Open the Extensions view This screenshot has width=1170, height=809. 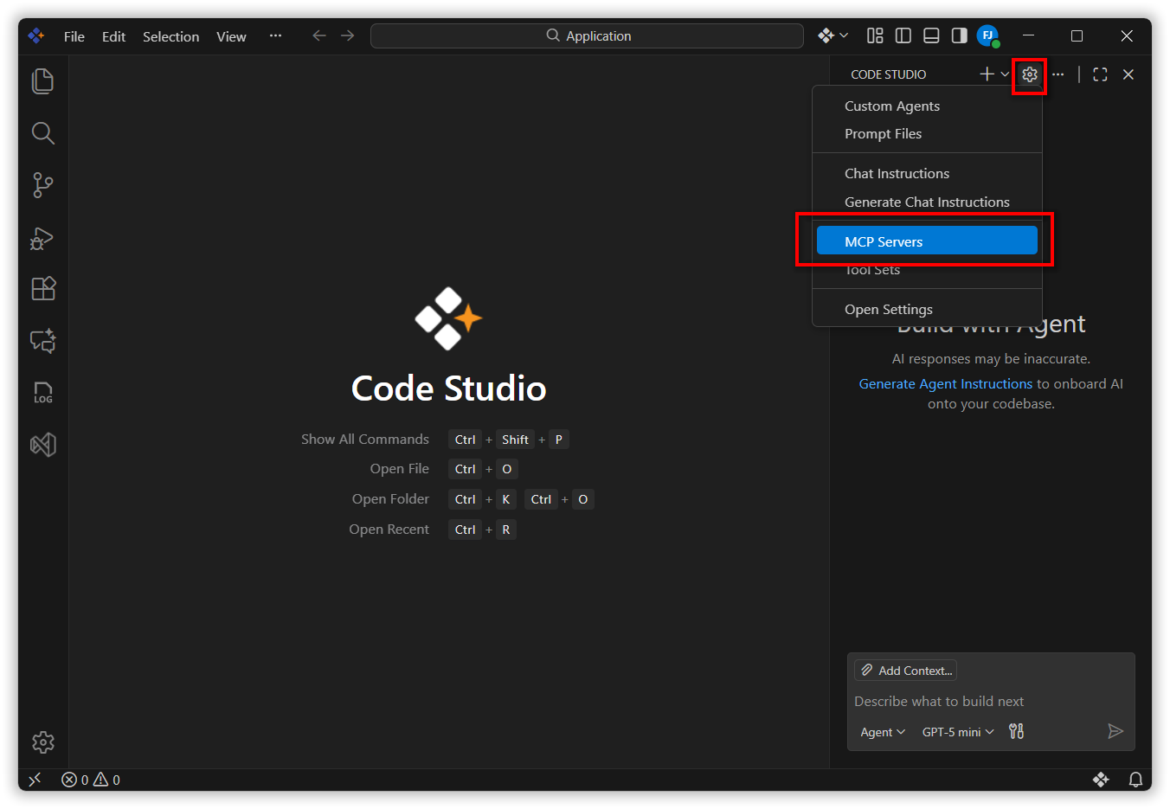pos(42,289)
